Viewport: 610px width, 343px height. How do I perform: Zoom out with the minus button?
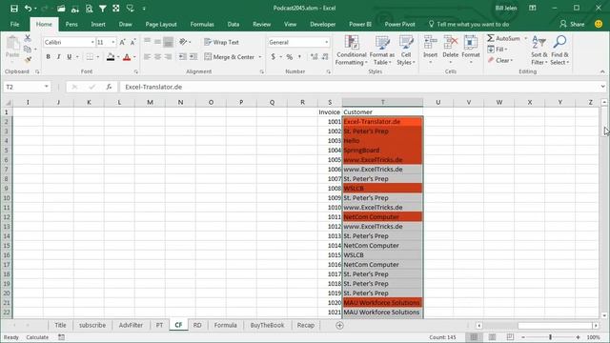[x=523, y=337]
